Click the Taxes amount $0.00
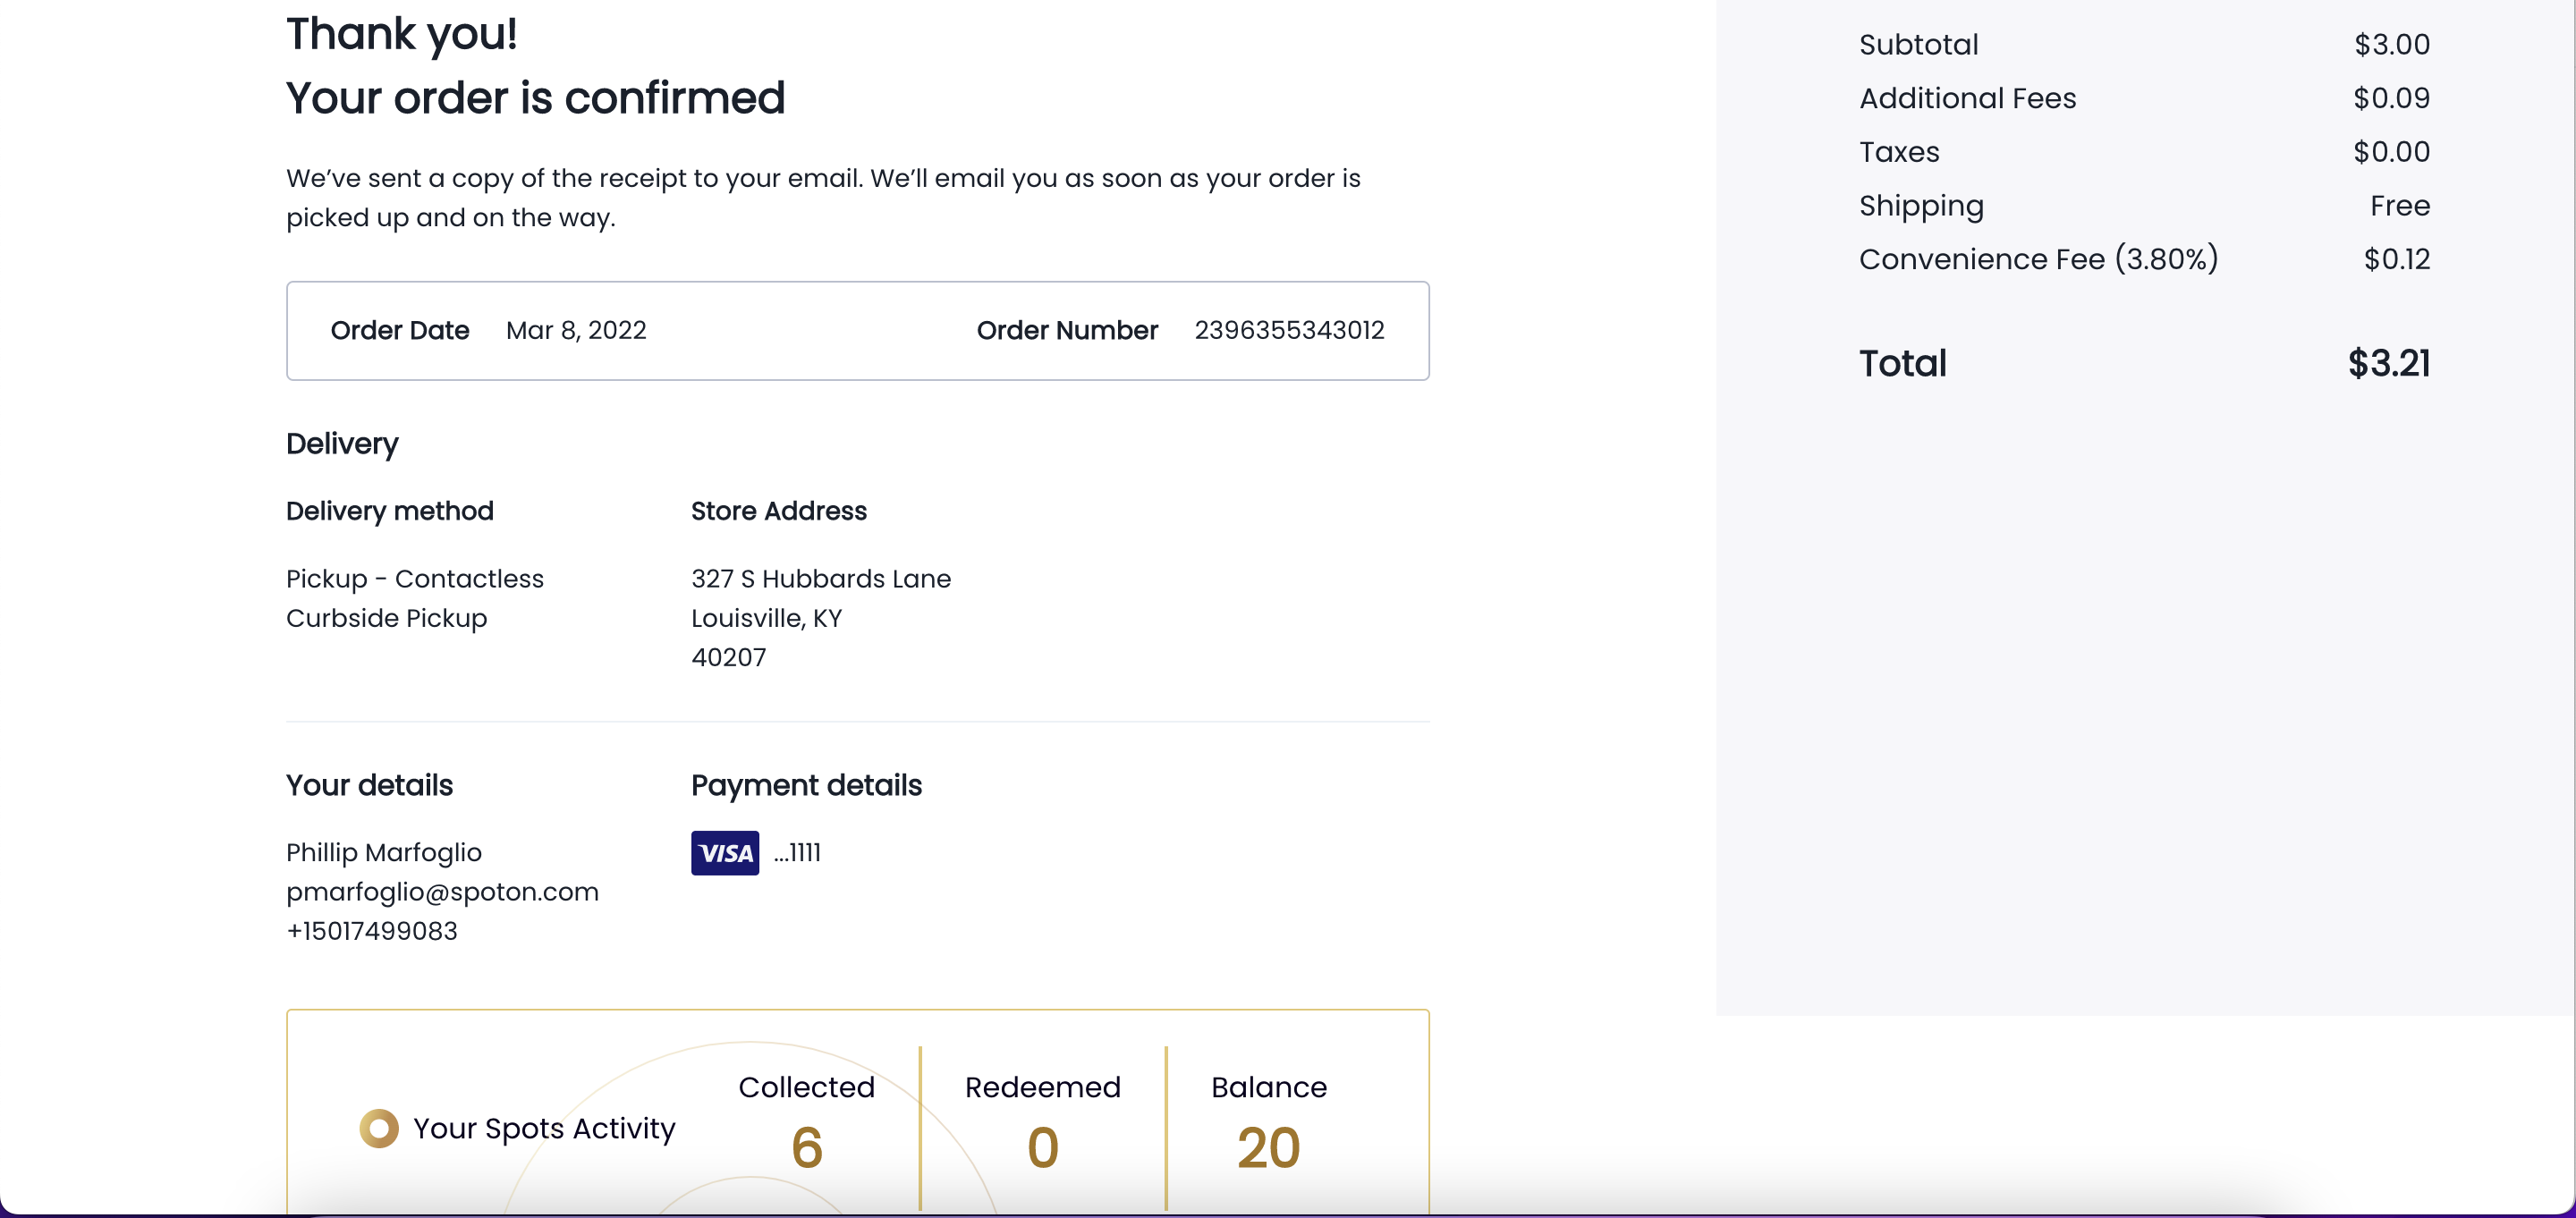The height and width of the screenshot is (1218, 2576). tap(2392, 152)
